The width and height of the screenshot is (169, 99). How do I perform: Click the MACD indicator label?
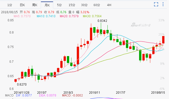(x=9, y=95)
